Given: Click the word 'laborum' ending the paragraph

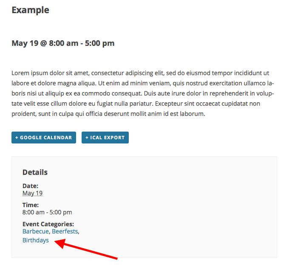Looking at the screenshot, I should (x=192, y=114).
